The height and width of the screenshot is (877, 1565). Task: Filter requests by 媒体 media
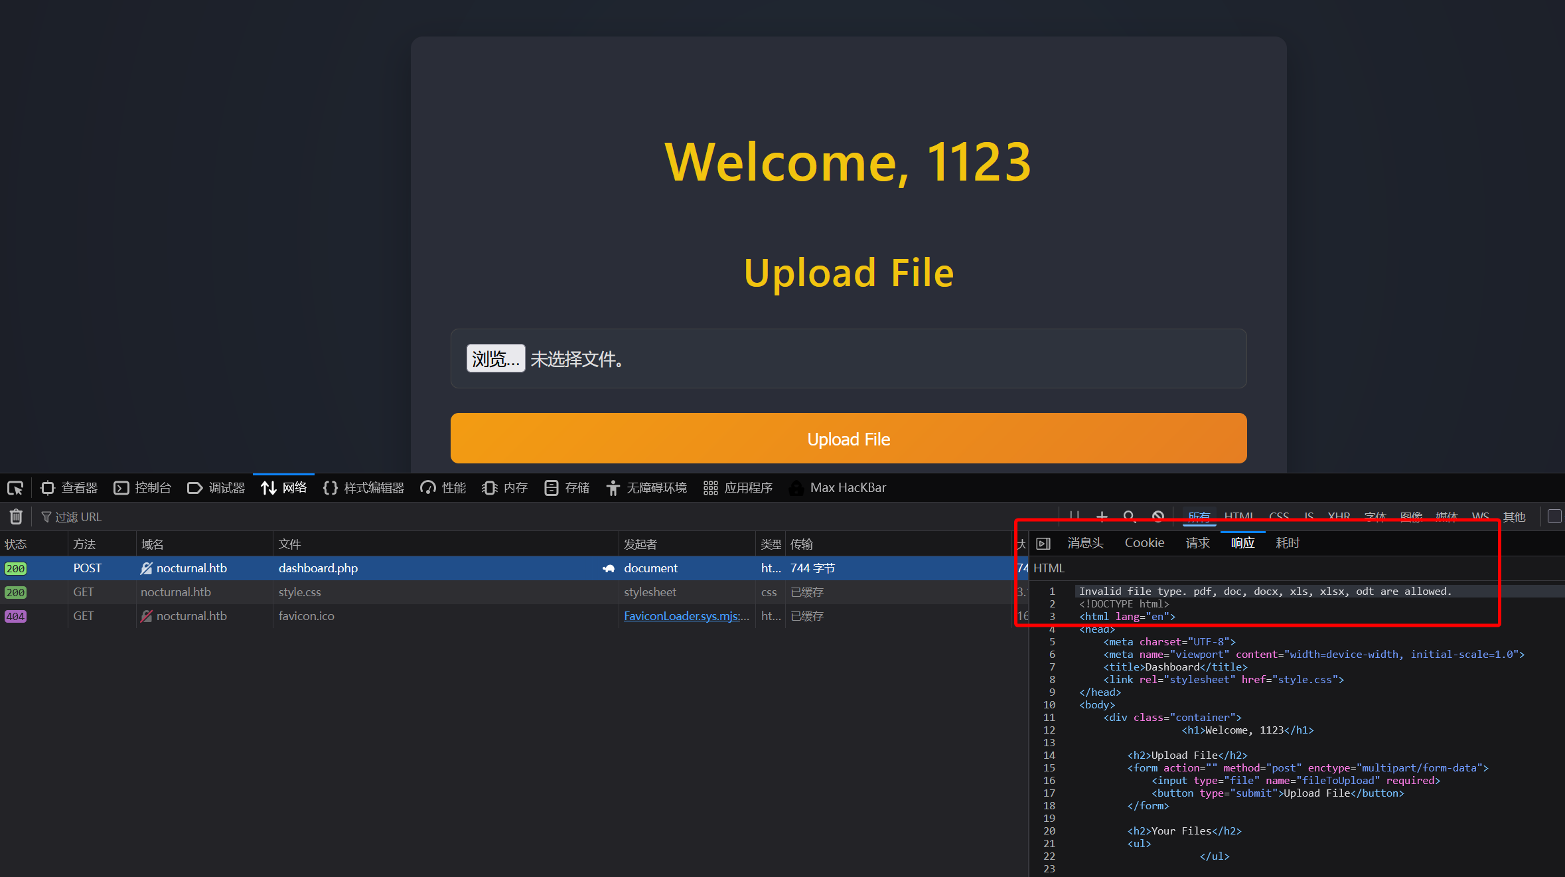(x=1447, y=517)
